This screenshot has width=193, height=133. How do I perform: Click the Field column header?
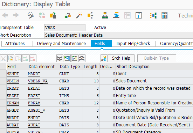click(x=17, y=66)
